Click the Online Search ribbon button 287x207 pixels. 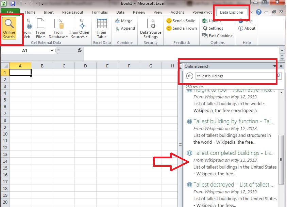(9, 28)
